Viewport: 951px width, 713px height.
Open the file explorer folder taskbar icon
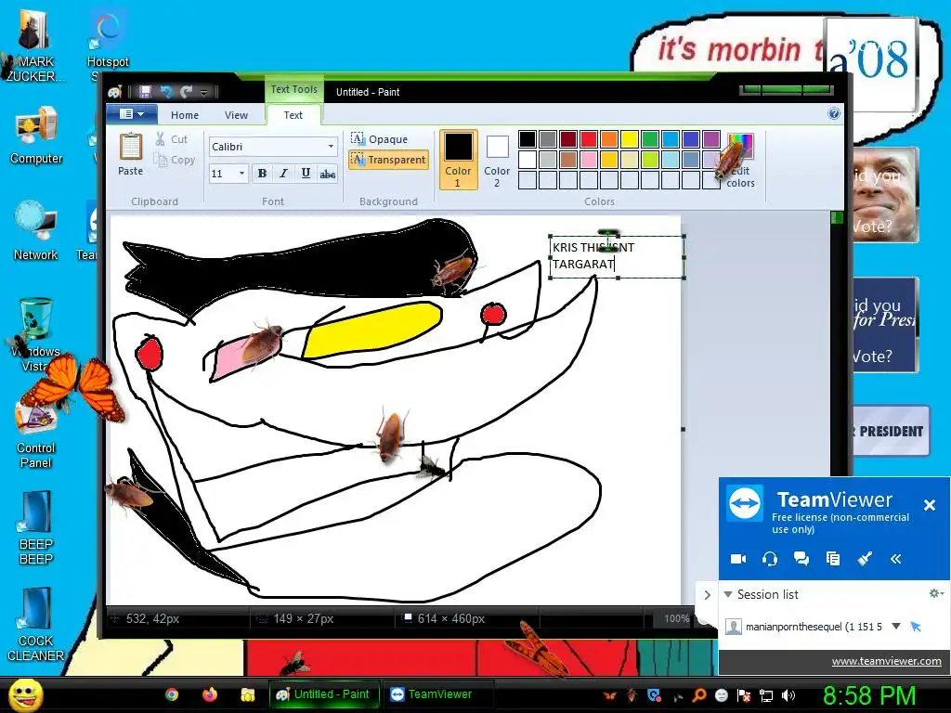click(247, 694)
